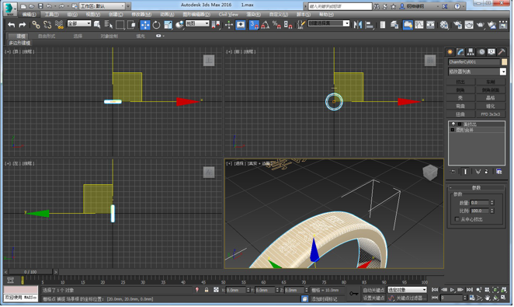
Task: Click the Set Key button
Action: pyautogui.click(x=373, y=298)
